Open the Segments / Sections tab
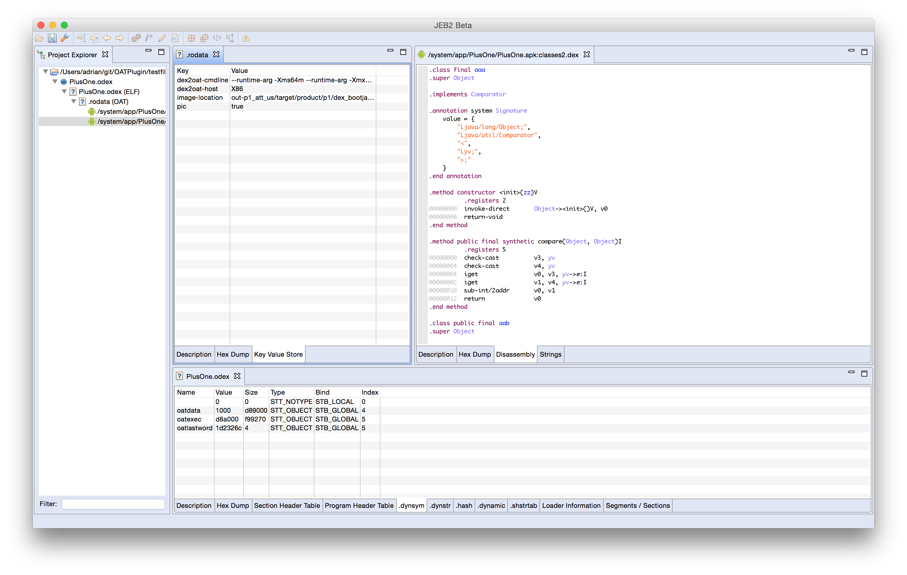The image size is (907, 575). [x=638, y=506]
